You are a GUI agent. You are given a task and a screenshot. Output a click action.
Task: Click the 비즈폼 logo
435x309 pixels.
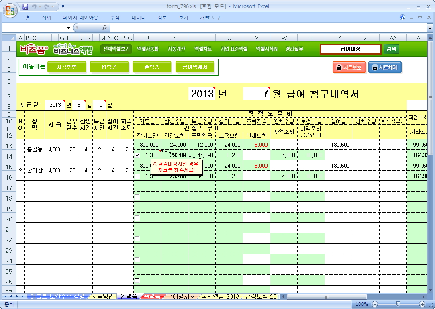click(x=34, y=49)
